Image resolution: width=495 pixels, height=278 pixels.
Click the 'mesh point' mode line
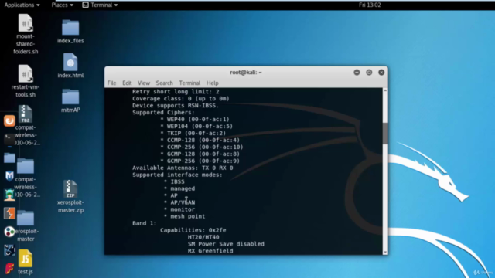pyautogui.click(x=184, y=216)
